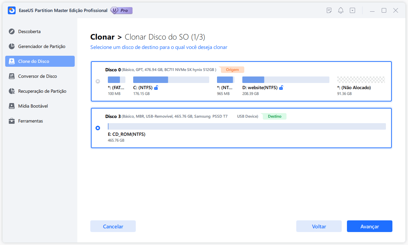Click the C: (NTFS) label

coord(143,87)
